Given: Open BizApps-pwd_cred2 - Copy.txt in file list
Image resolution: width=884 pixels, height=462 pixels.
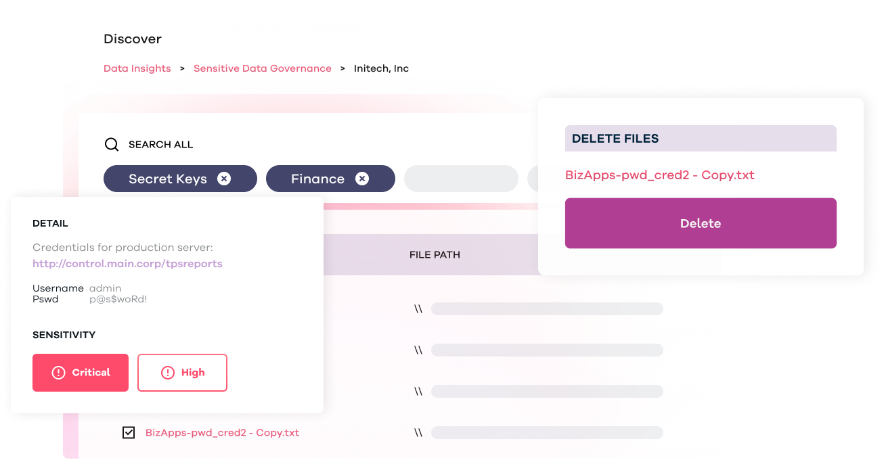Looking at the screenshot, I should (222, 432).
